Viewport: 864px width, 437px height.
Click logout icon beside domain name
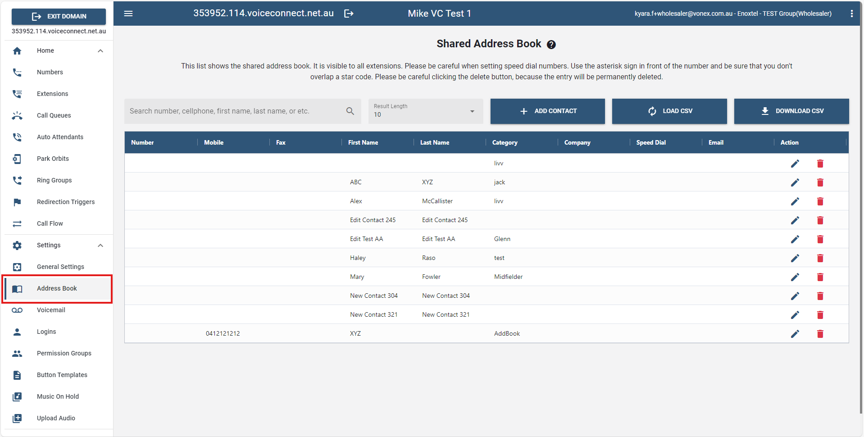pos(349,14)
